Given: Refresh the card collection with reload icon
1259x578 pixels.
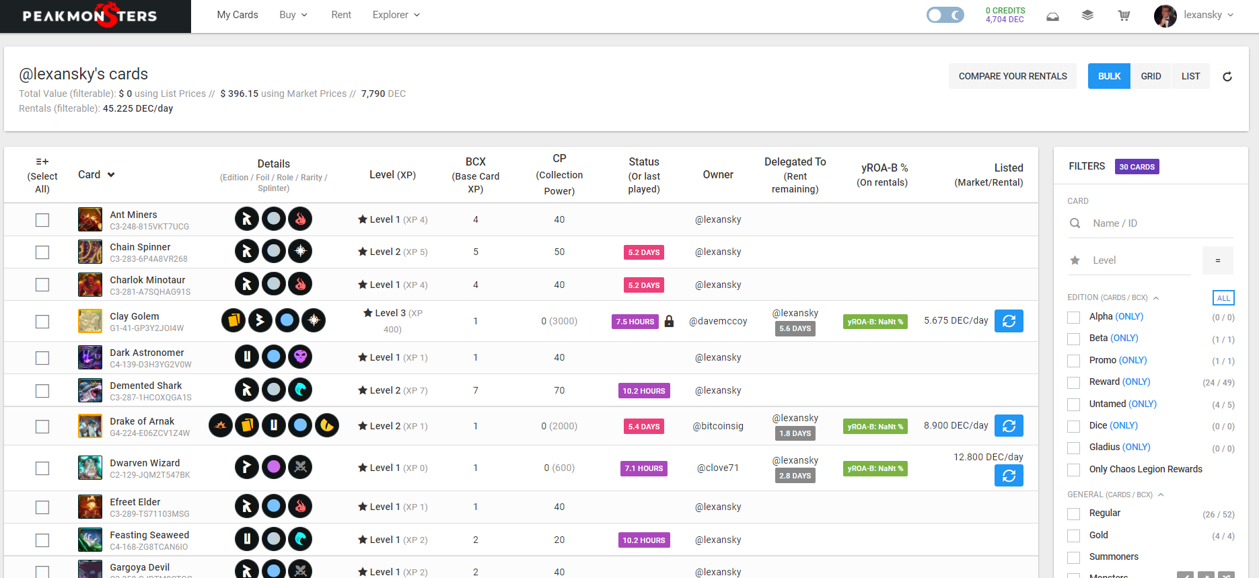Looking at the screenshot, I should [1227, 77].
